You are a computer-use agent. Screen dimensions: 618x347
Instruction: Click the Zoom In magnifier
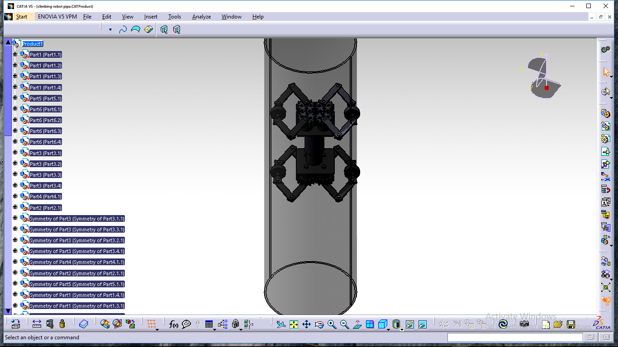332,324
